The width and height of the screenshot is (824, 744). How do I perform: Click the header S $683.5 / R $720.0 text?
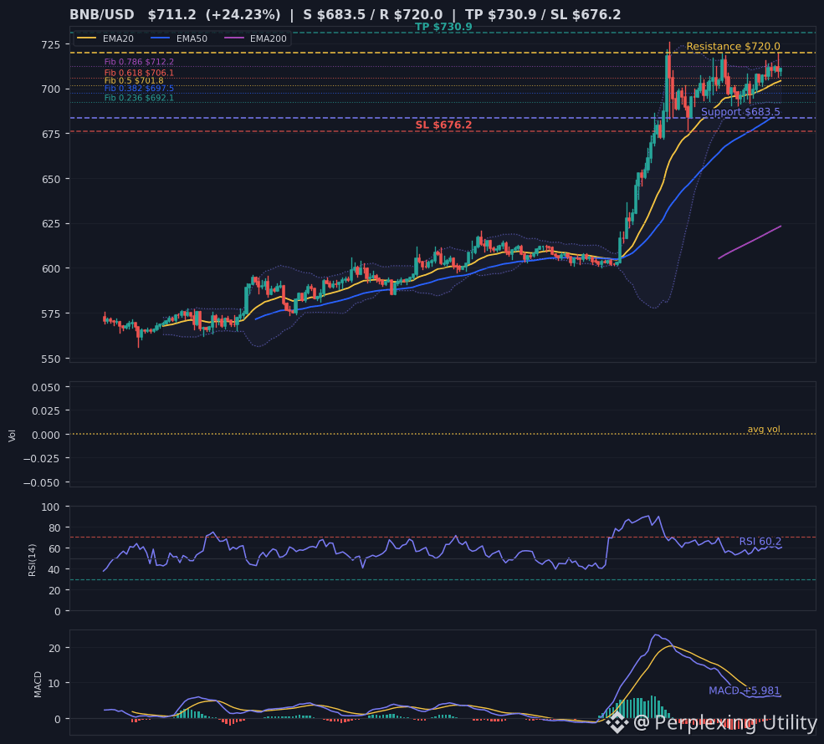[x=372, y=15]
